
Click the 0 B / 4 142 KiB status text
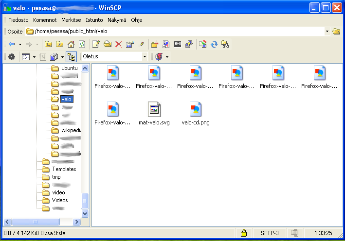[35, 233]
